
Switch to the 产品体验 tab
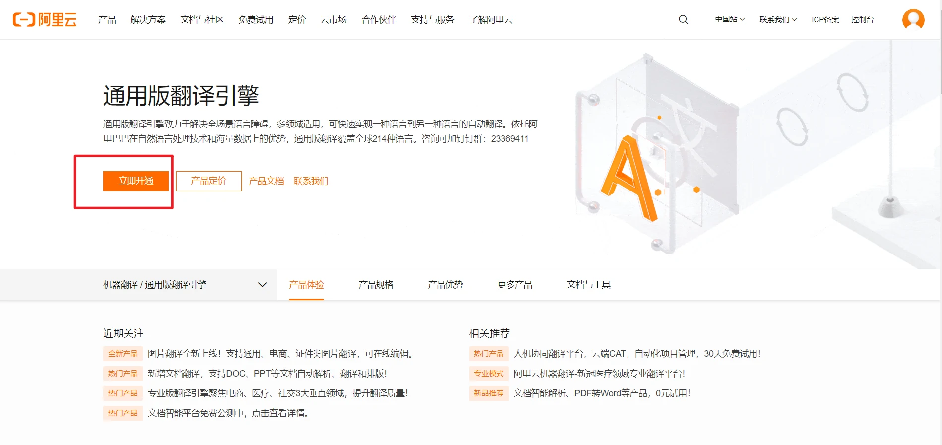[x=307, y=285]
